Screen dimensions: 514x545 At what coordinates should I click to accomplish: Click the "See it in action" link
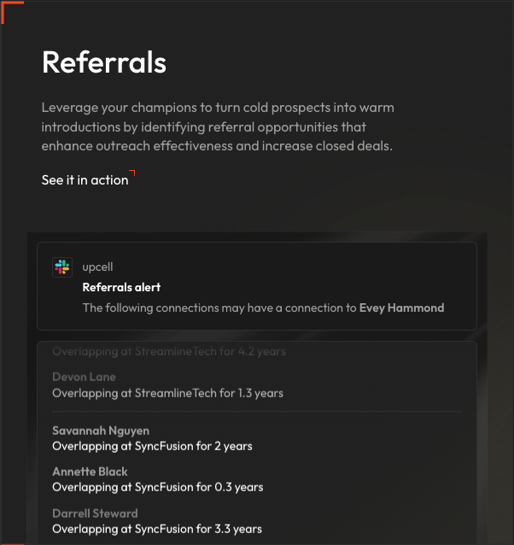point(85,180)
